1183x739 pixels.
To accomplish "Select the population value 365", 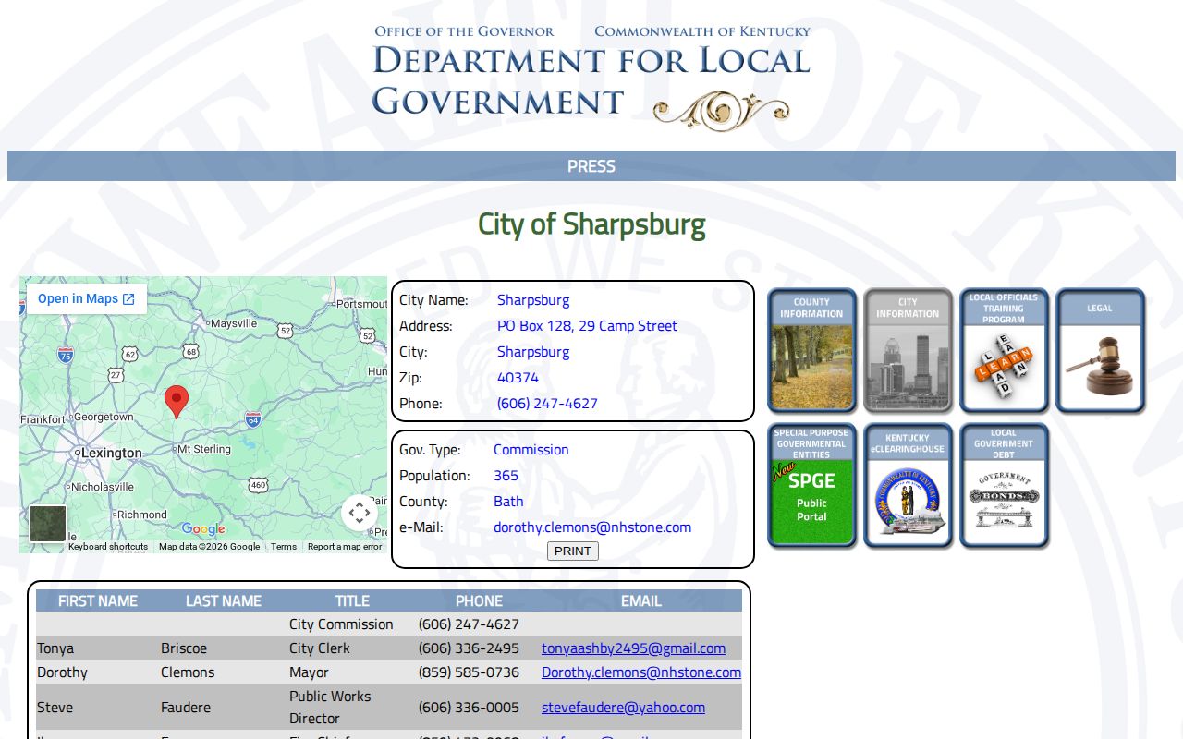I will click(x=506, y=476).
